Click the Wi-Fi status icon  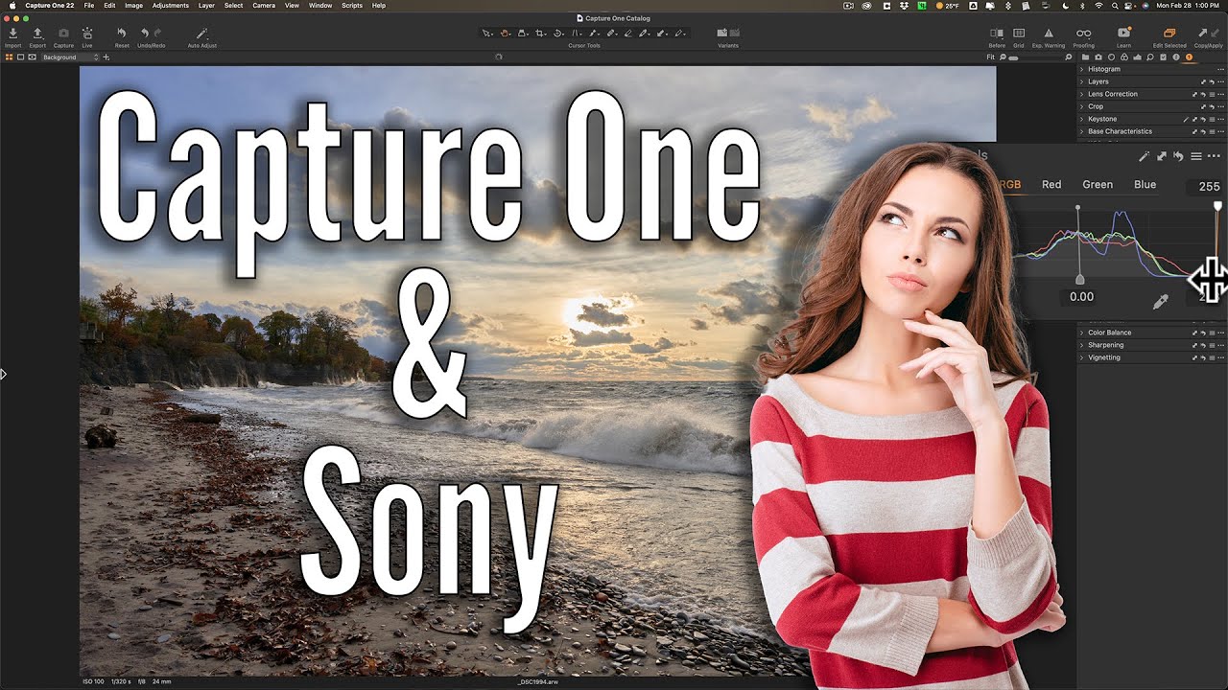point(1098,6)
